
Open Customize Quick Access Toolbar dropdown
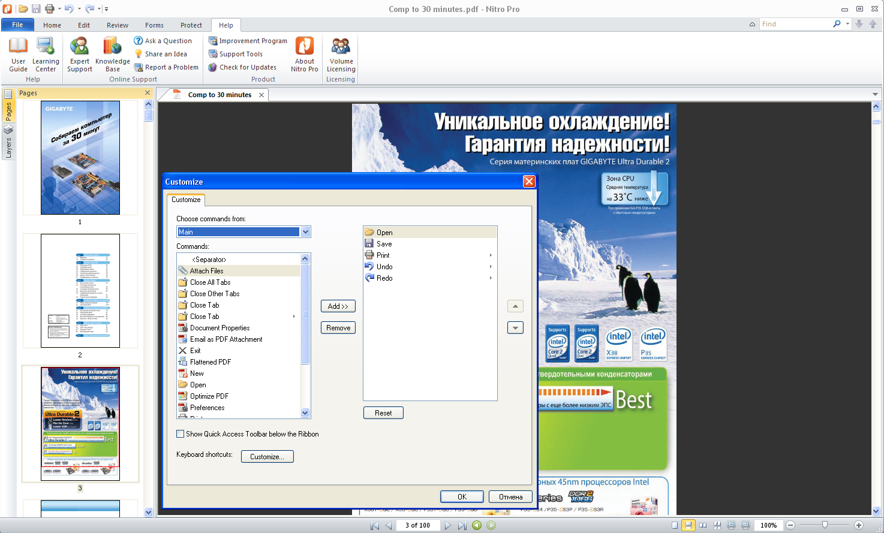click(x=107, y=8)
